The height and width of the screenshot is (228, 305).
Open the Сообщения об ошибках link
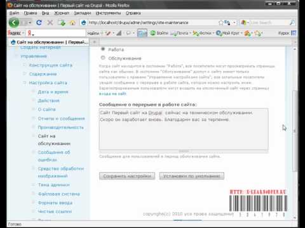pos(54,156)
